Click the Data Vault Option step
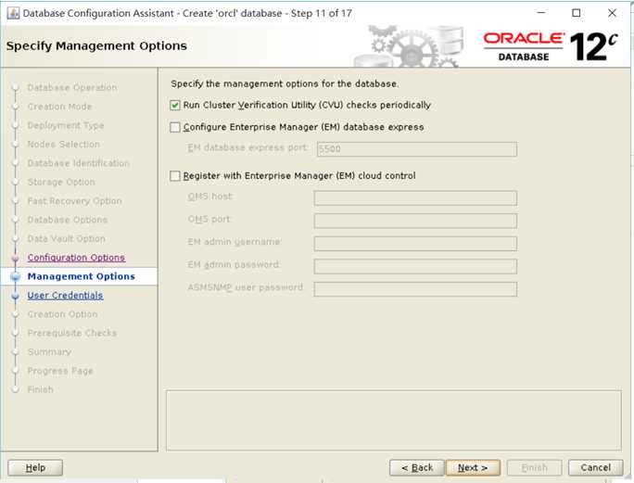The width and height of the screenshot is (634, 483). click(67, 238)
